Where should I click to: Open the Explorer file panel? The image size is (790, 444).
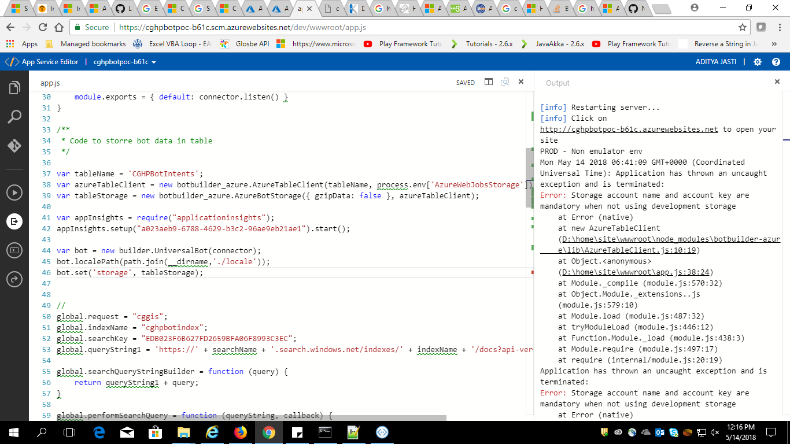click(14, 87)
